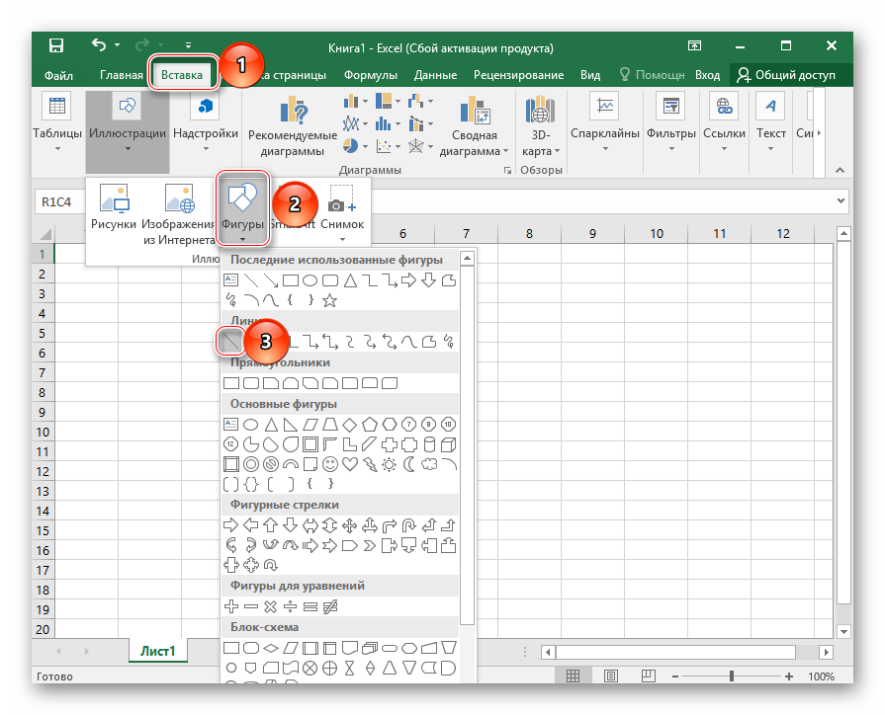Image resolution: width=885 pixels, height=715 pixels.
Task: Click the Помощник search box
Action: tap(653, 75)
